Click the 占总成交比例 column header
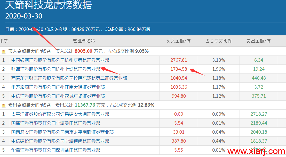 (219, 41)
